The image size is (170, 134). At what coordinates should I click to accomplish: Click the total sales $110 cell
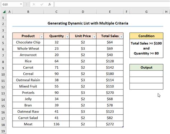pos(110,86)
